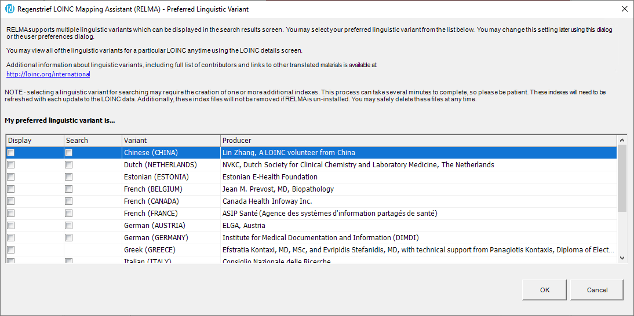Viewport: 634px width, 316px height.
Task: Click producer Institute for Medical Documentation (DIMDI)
Action: 419,237
